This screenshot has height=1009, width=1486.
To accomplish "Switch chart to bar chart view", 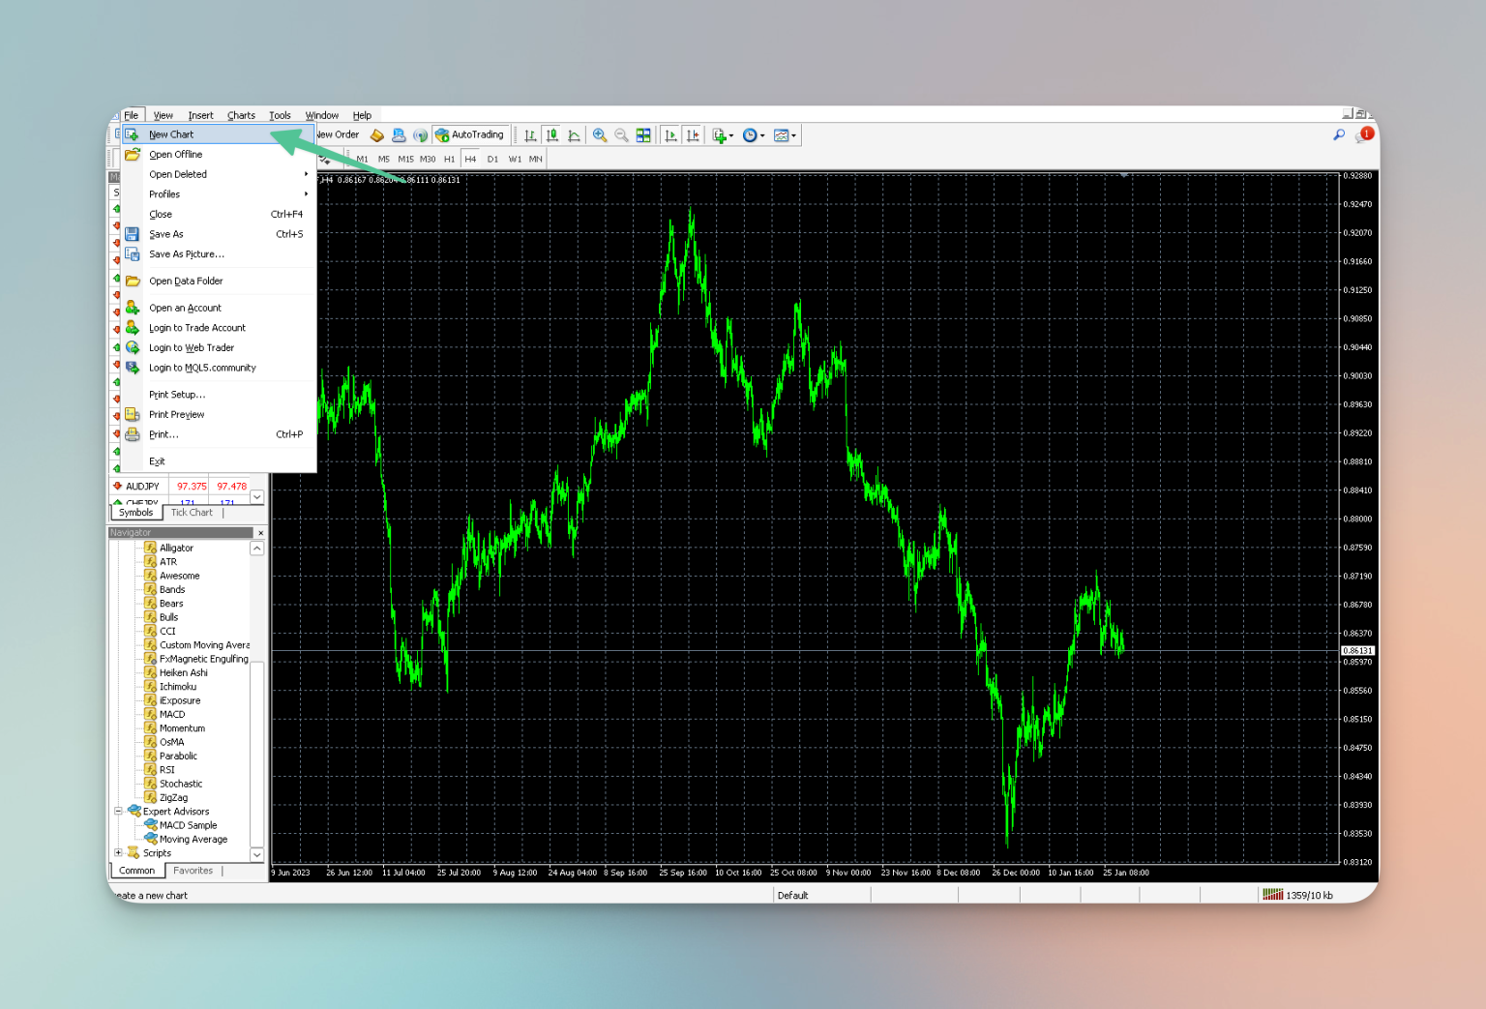I will (x=530, y=135).
